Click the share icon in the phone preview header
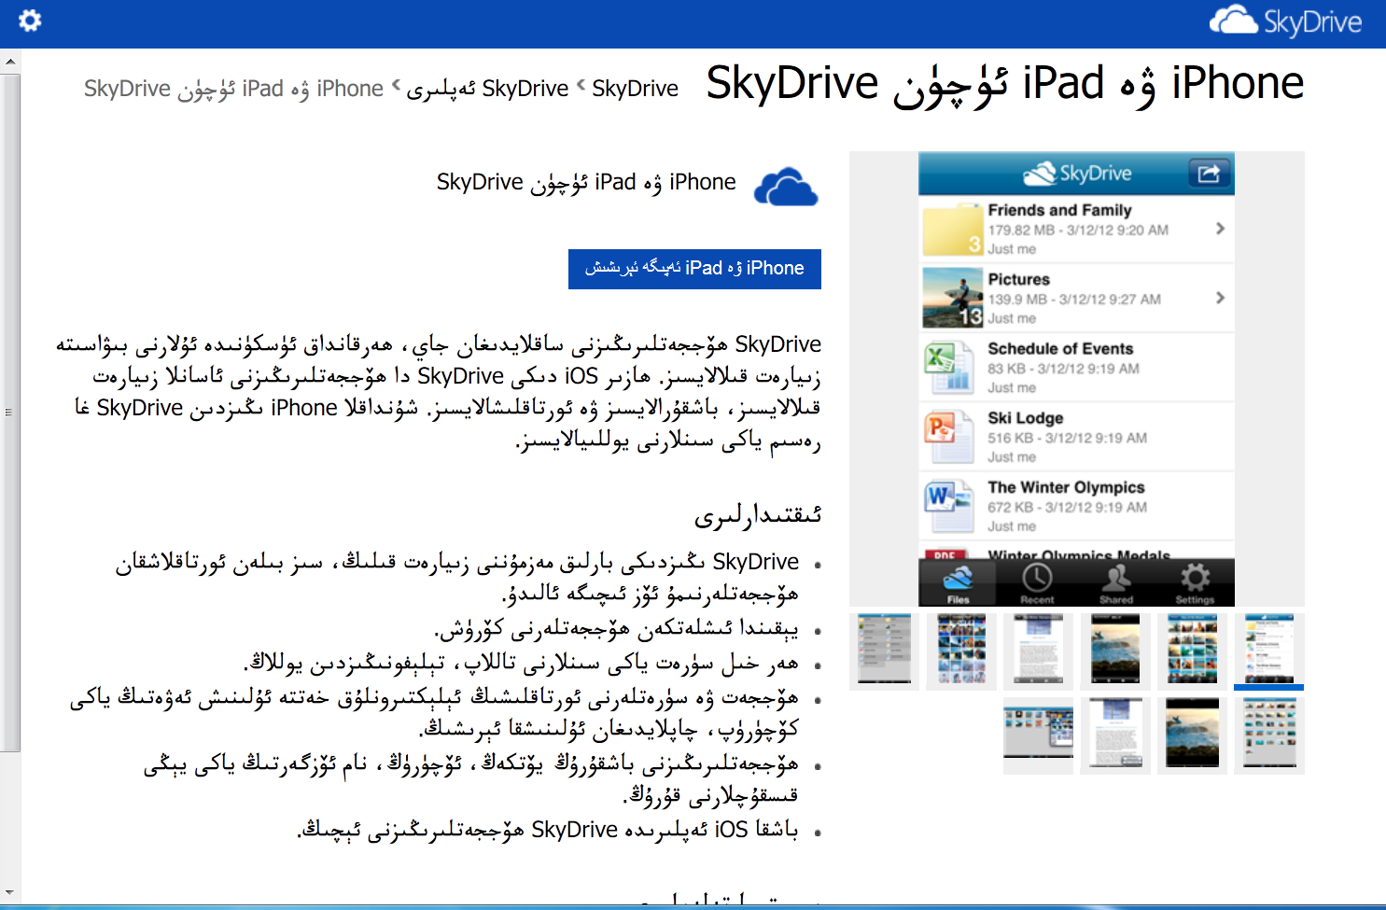1386x910 pixels. tap(1209, 174)
